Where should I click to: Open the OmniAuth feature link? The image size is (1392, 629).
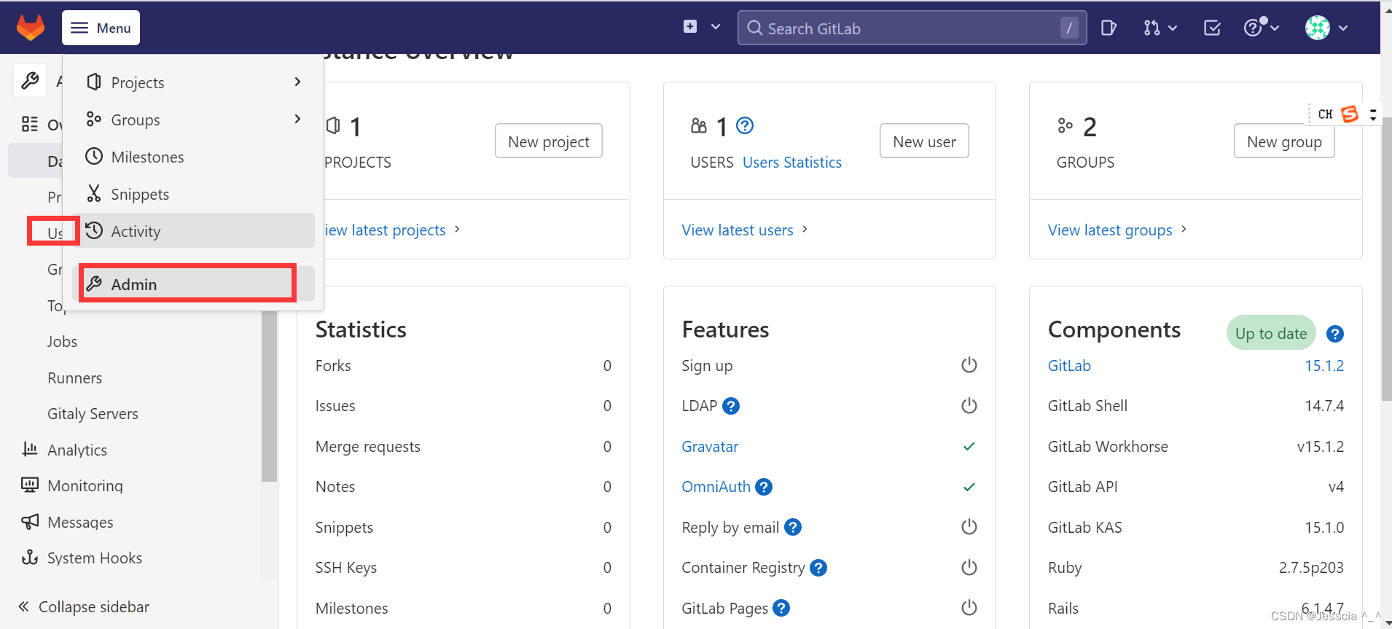[x=716, y=486]
